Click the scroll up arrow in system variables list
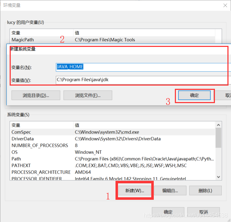This screenshot has height=222, width=231. 218,125
